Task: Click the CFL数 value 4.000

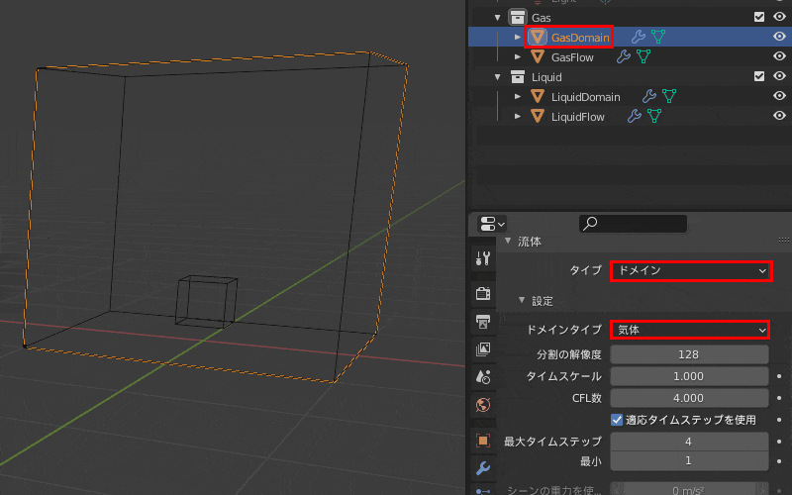Action: (x=689, y=398)
